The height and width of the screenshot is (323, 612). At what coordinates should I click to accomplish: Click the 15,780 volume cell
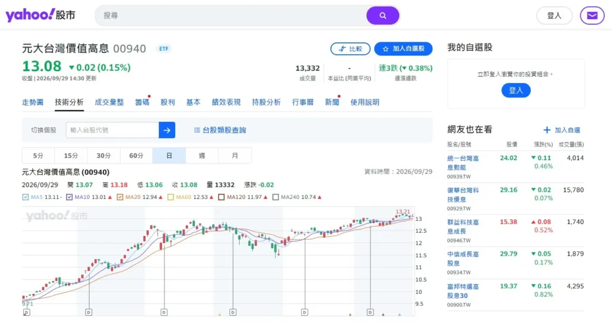pos(573,190)
